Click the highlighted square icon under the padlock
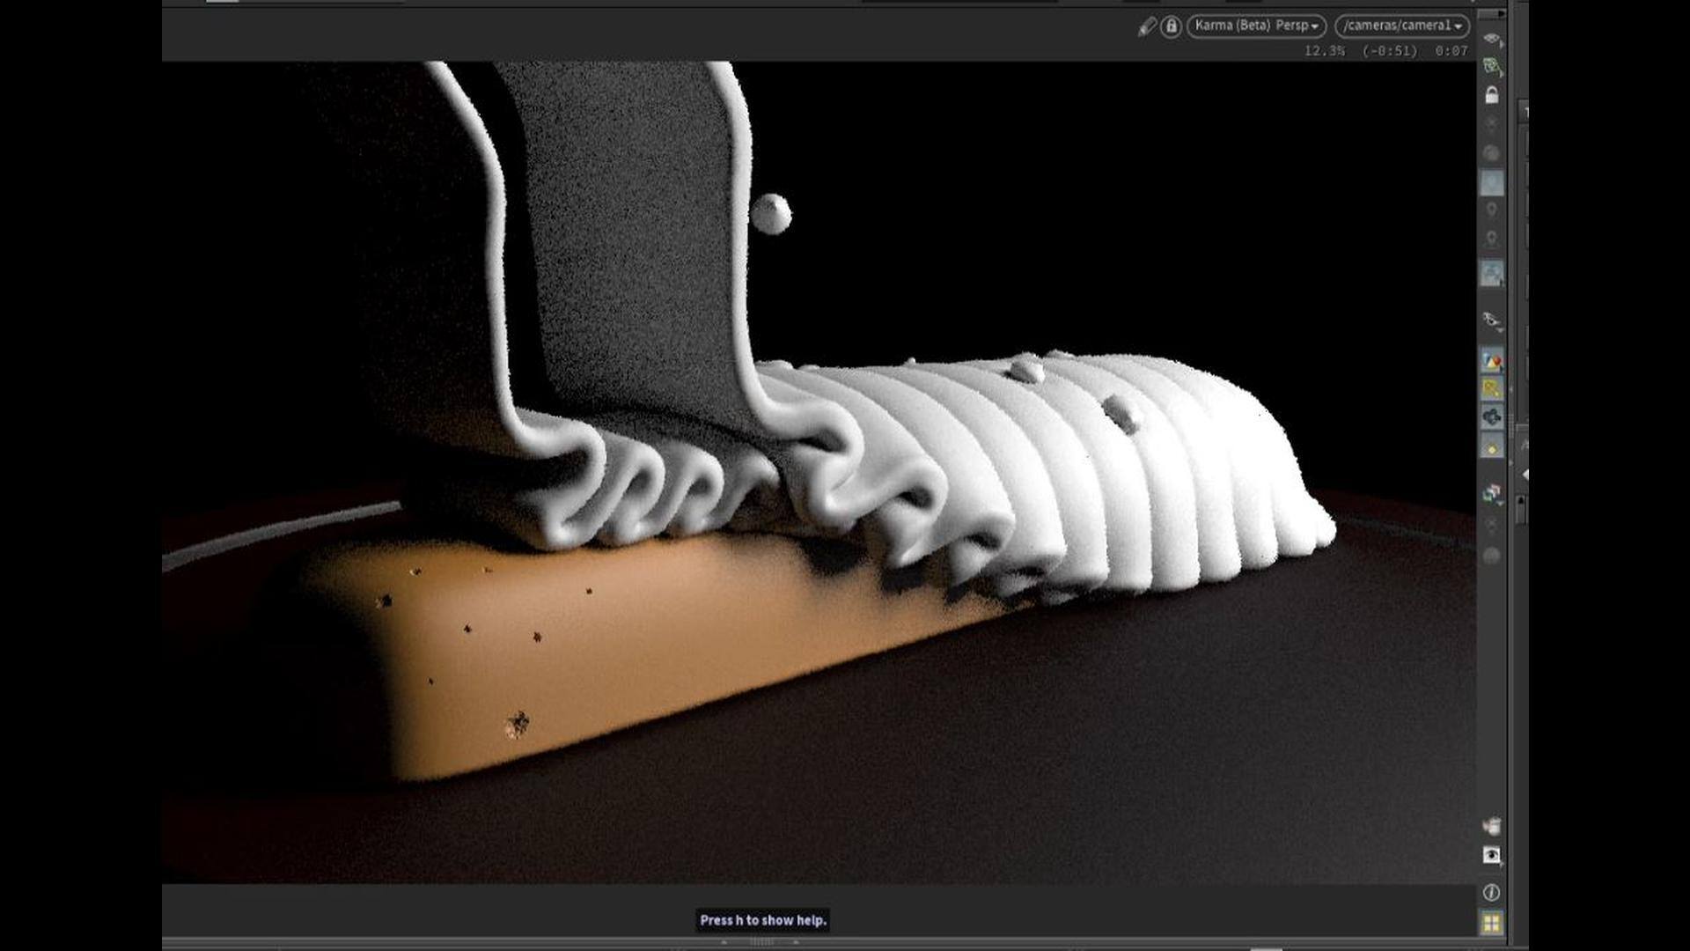 [1491, 183]
